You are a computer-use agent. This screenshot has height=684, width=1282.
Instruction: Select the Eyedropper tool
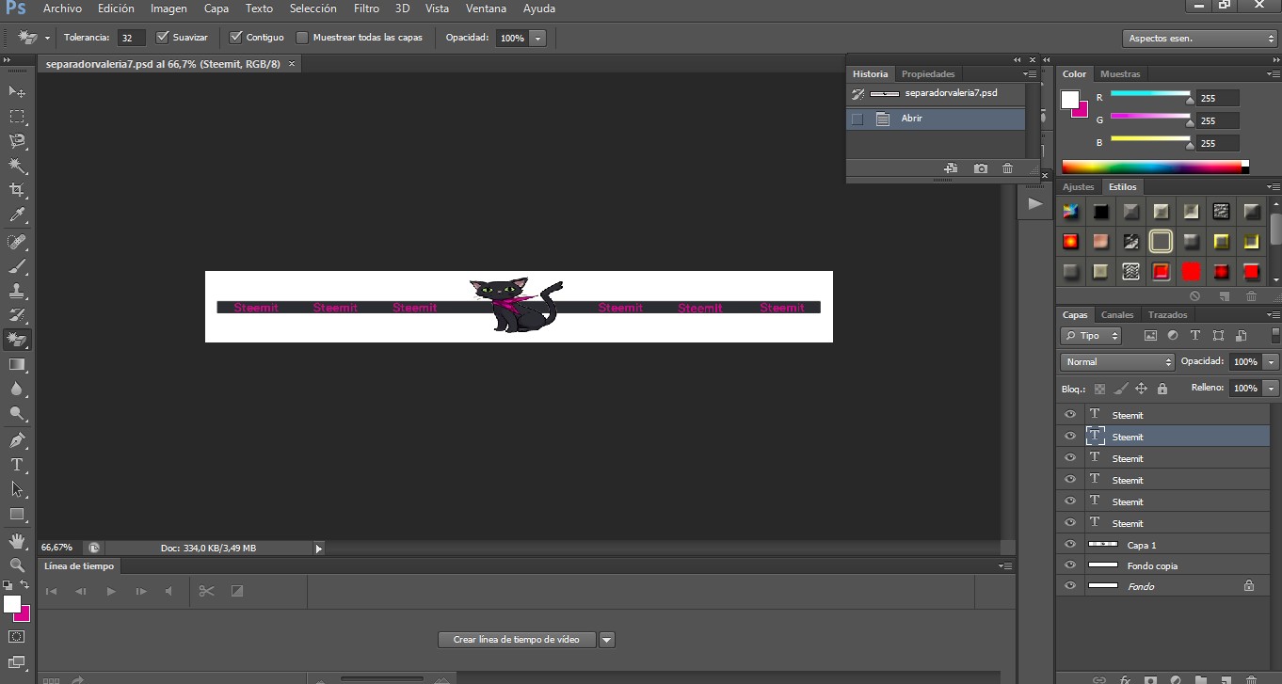(17, 215)
